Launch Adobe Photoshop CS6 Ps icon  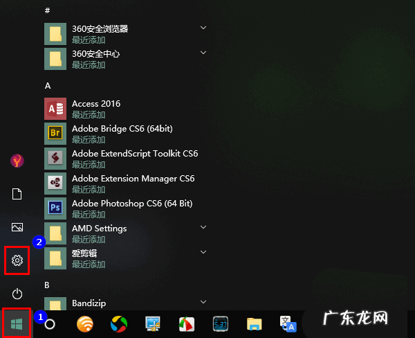click(55, 208)
